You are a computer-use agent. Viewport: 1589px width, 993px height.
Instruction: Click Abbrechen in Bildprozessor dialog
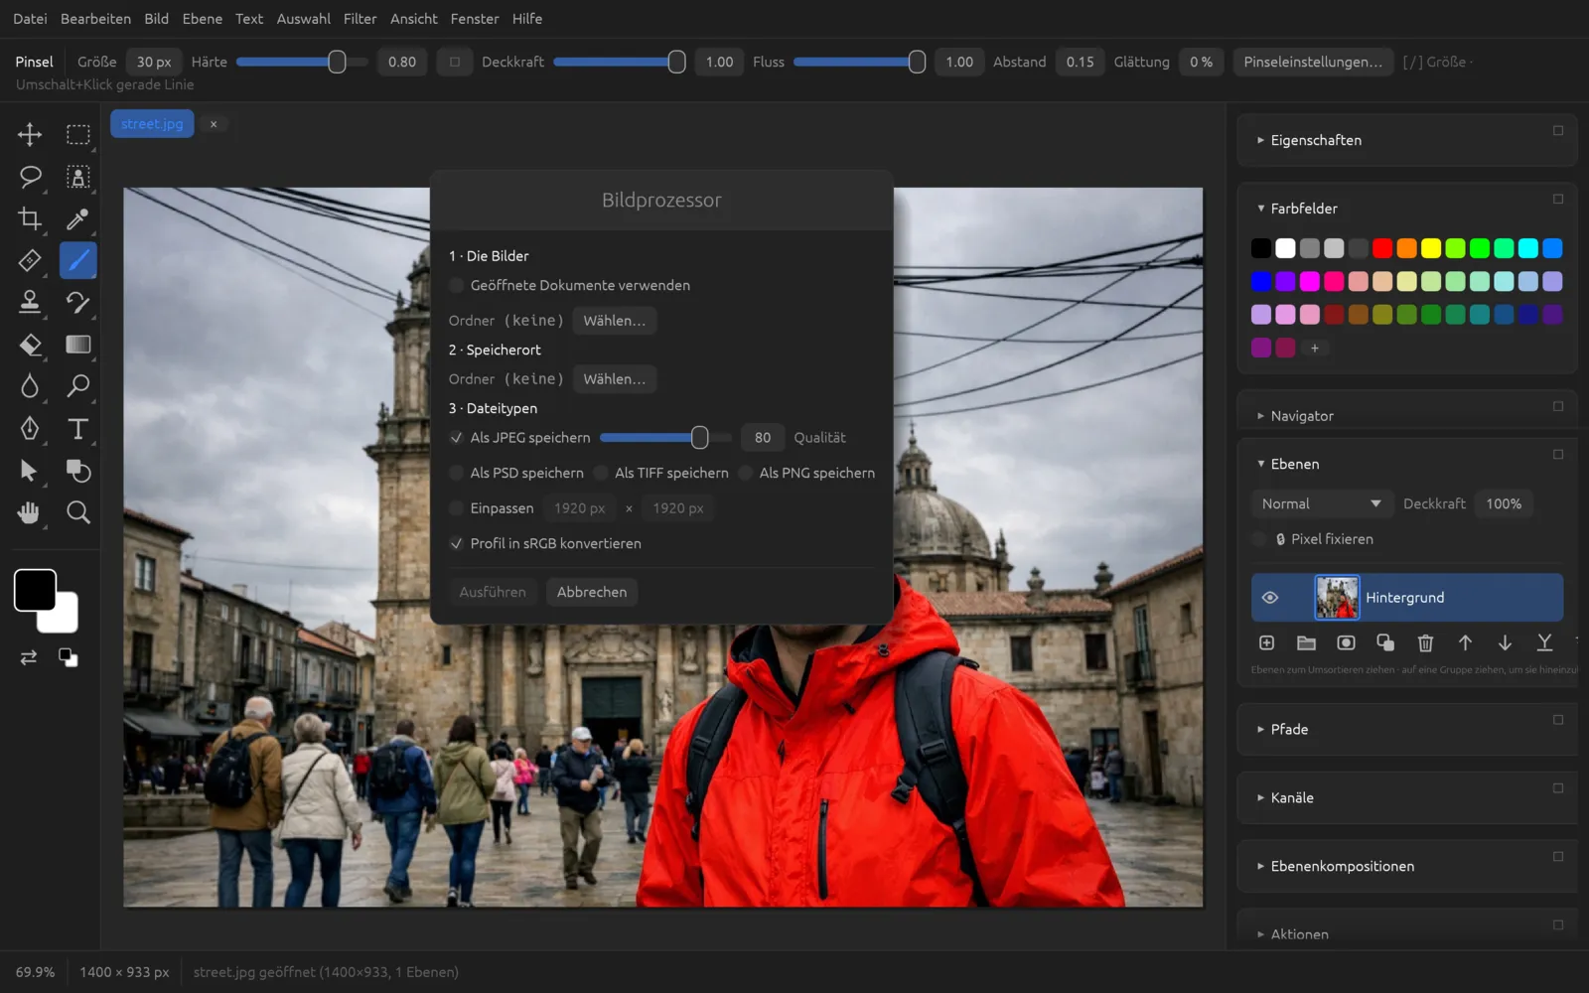592,592
